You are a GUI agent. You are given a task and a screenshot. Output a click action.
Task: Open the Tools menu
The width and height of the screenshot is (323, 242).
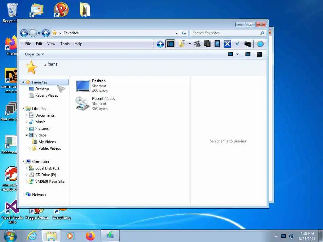[x=65, y=44]
